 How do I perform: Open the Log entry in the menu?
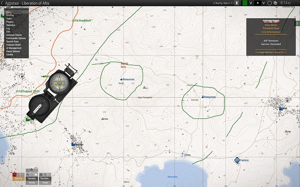(8, 28)
